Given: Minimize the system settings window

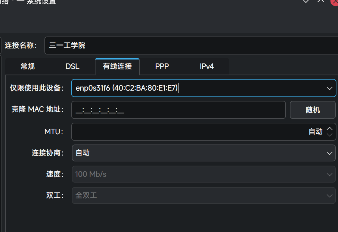Looking at the screenshot, I should 306,1.
